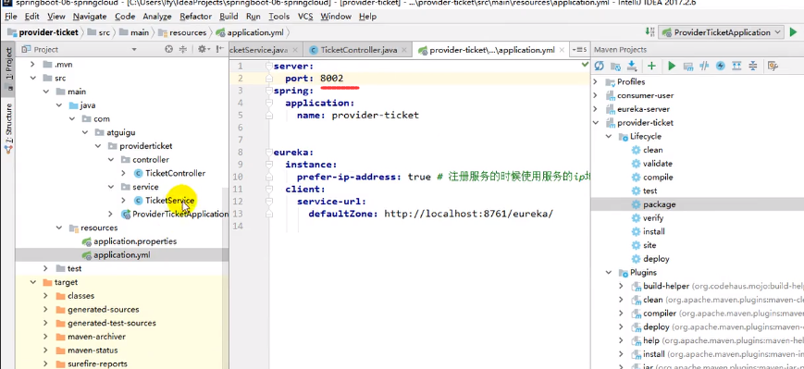Image resolution: width=804 pixels, height=369 pixels.
Task: Collapse controller package node
Action: coord(111,159)
